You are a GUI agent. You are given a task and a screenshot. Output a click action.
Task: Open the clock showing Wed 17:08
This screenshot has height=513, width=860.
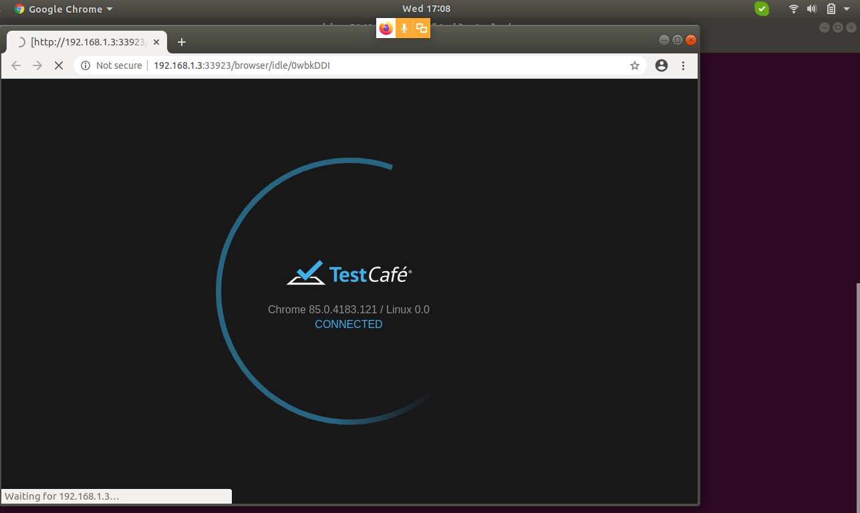[426, 9]
